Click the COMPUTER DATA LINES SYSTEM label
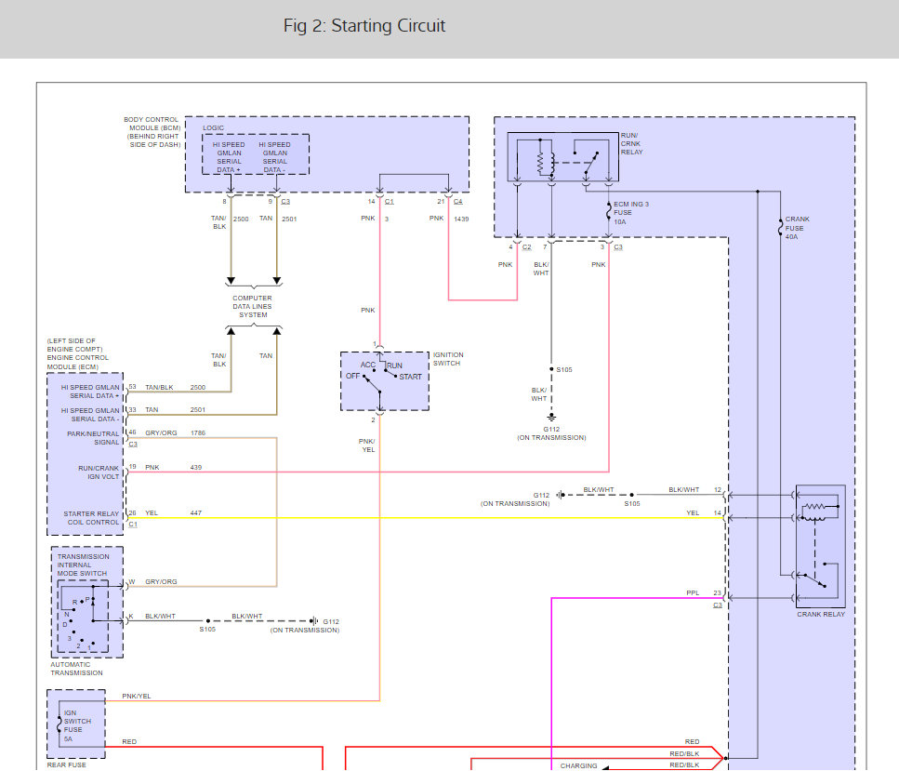Screen dimensions: 899x771 click(252, 306)
